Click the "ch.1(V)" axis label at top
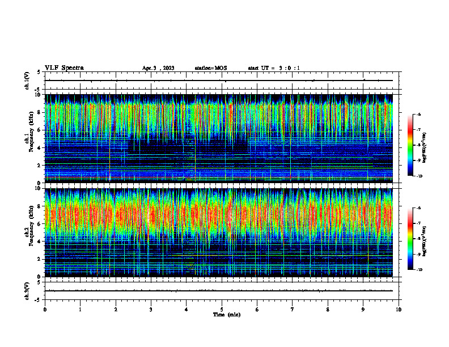 click(x=27, y=81)
